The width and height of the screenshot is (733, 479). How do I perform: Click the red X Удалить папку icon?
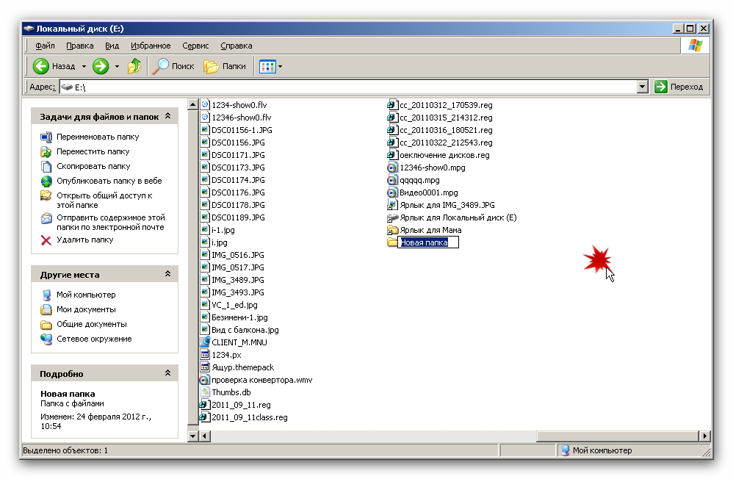coord(46,240)
